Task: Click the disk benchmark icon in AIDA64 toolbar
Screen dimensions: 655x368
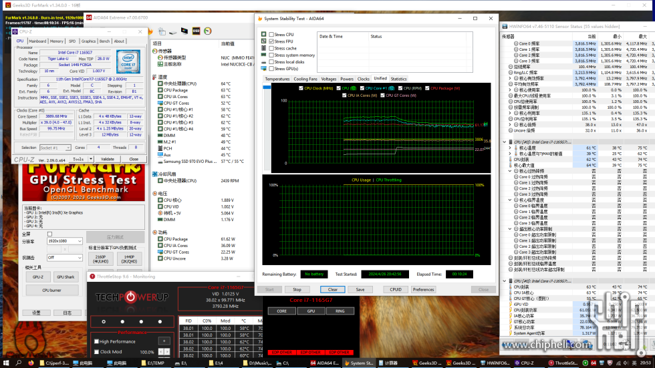Action: point(173,31)
